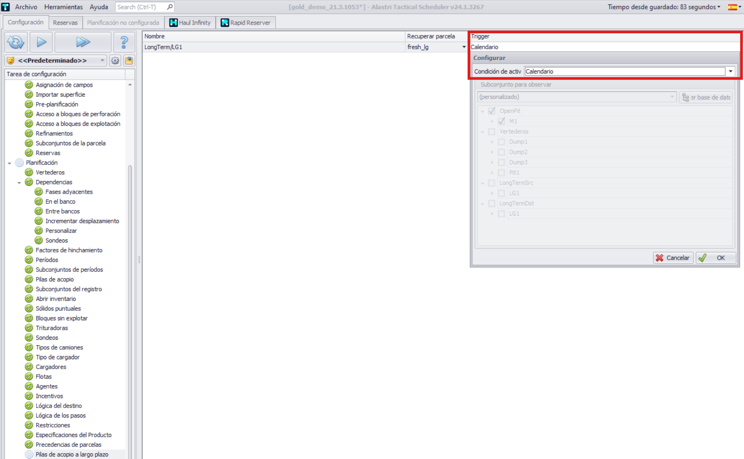Switch to the Reservas tab
The width and height of the screenshot is (744, 459).
click(x=65, y=22)
